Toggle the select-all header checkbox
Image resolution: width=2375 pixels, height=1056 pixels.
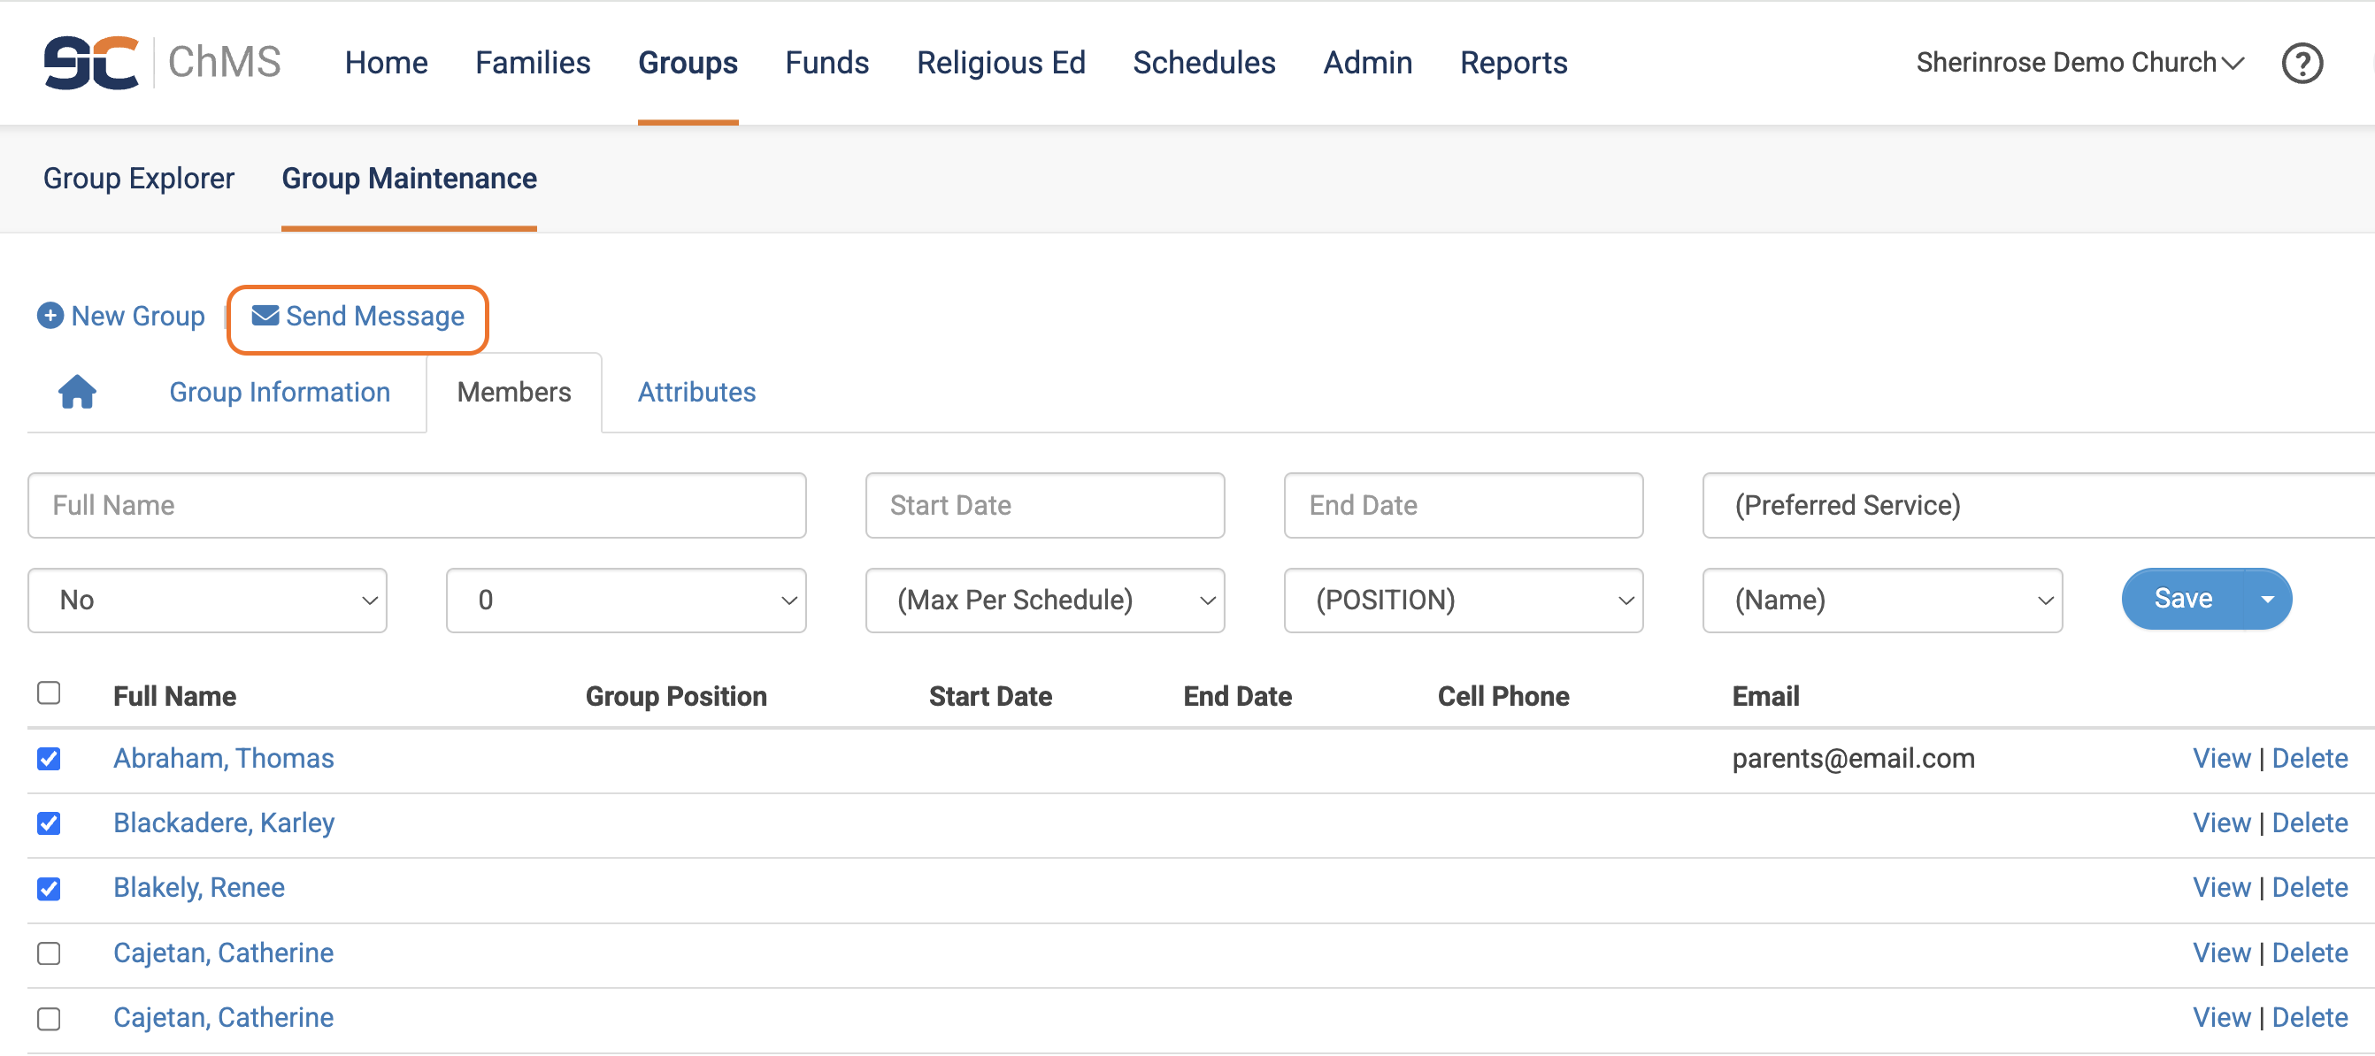pyautogui.click(x=49, y=693)
